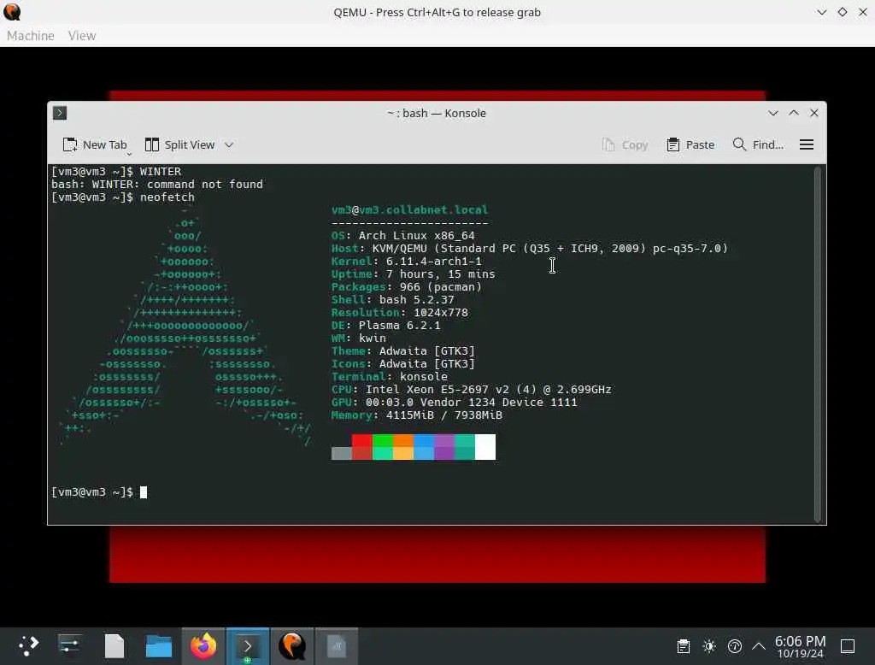Click the 'Packages: 966 (pacman)' line

406,287
